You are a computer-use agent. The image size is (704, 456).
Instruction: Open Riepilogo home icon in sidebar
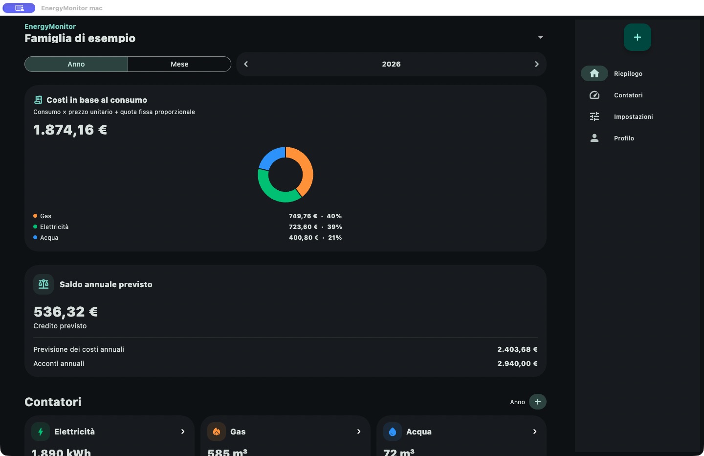coord(594,73)
